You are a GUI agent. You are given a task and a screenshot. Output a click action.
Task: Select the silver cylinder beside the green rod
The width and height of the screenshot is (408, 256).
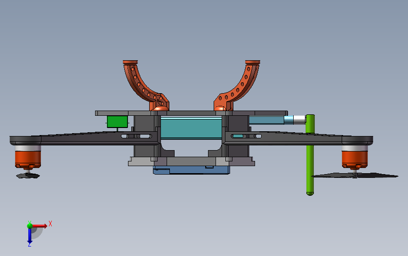[299, 120]
